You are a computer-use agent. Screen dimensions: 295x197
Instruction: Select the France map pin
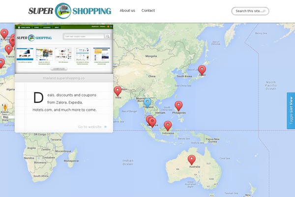click(9, 50)
